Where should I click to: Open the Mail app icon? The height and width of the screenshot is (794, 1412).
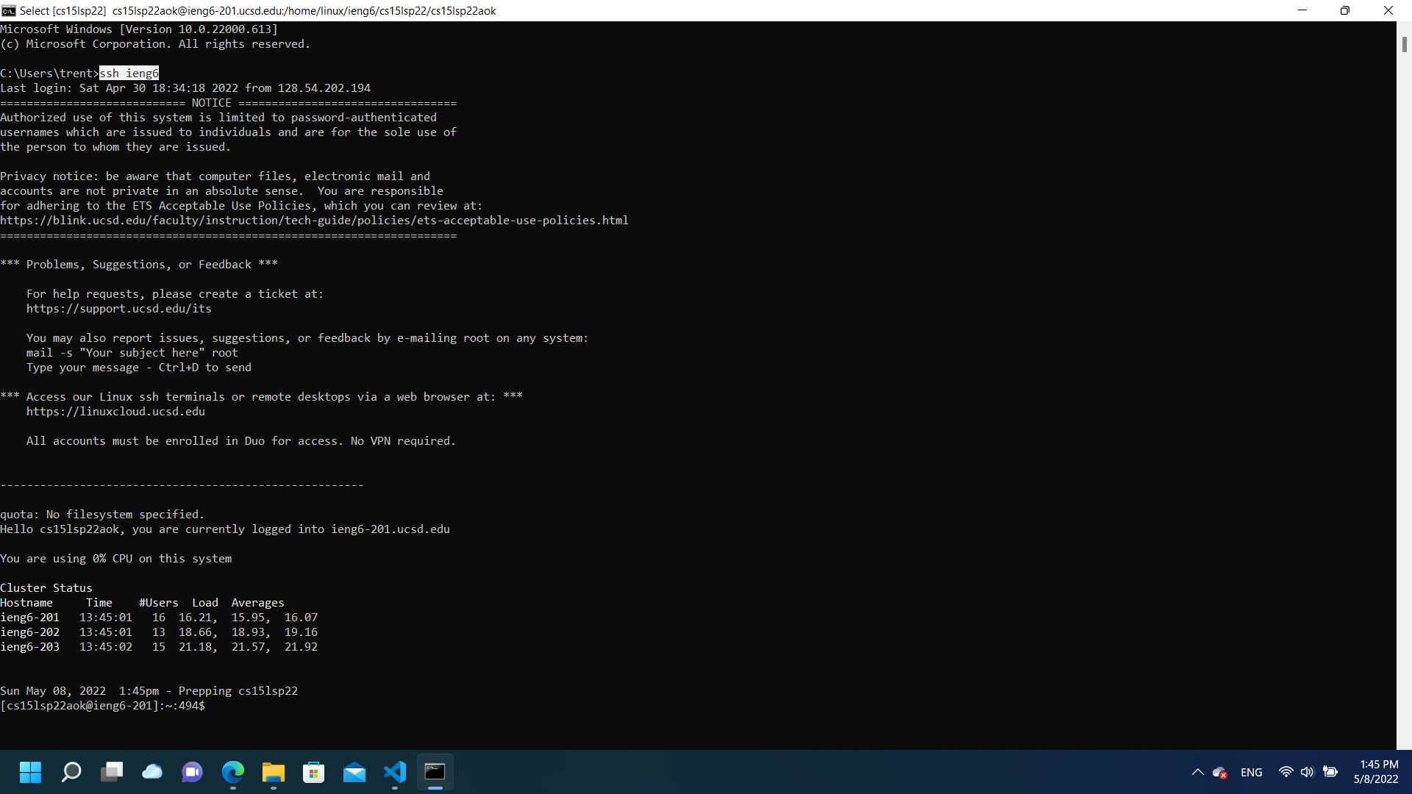tap(354, 772)
